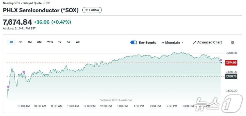Viewport: 246px width, 116px height.
Task: Select the 1Y time range
Action: (60, 42)
